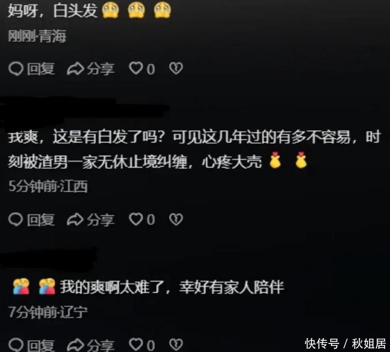Open the comment 妈呀，白头发
The width and height of the screenshot is (390, 352).
point(89,11)
